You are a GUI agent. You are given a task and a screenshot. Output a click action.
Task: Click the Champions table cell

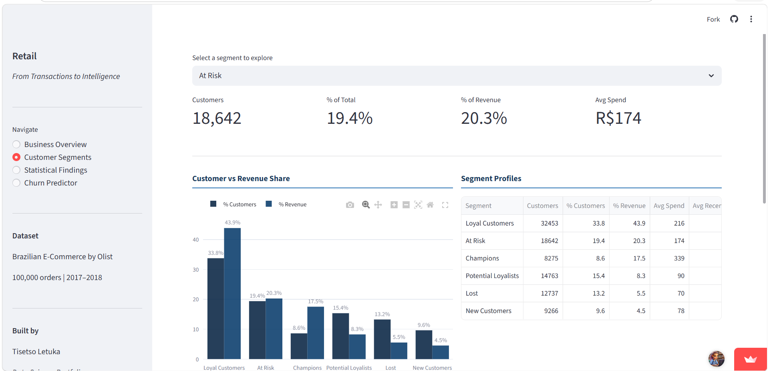coord(492,258)
